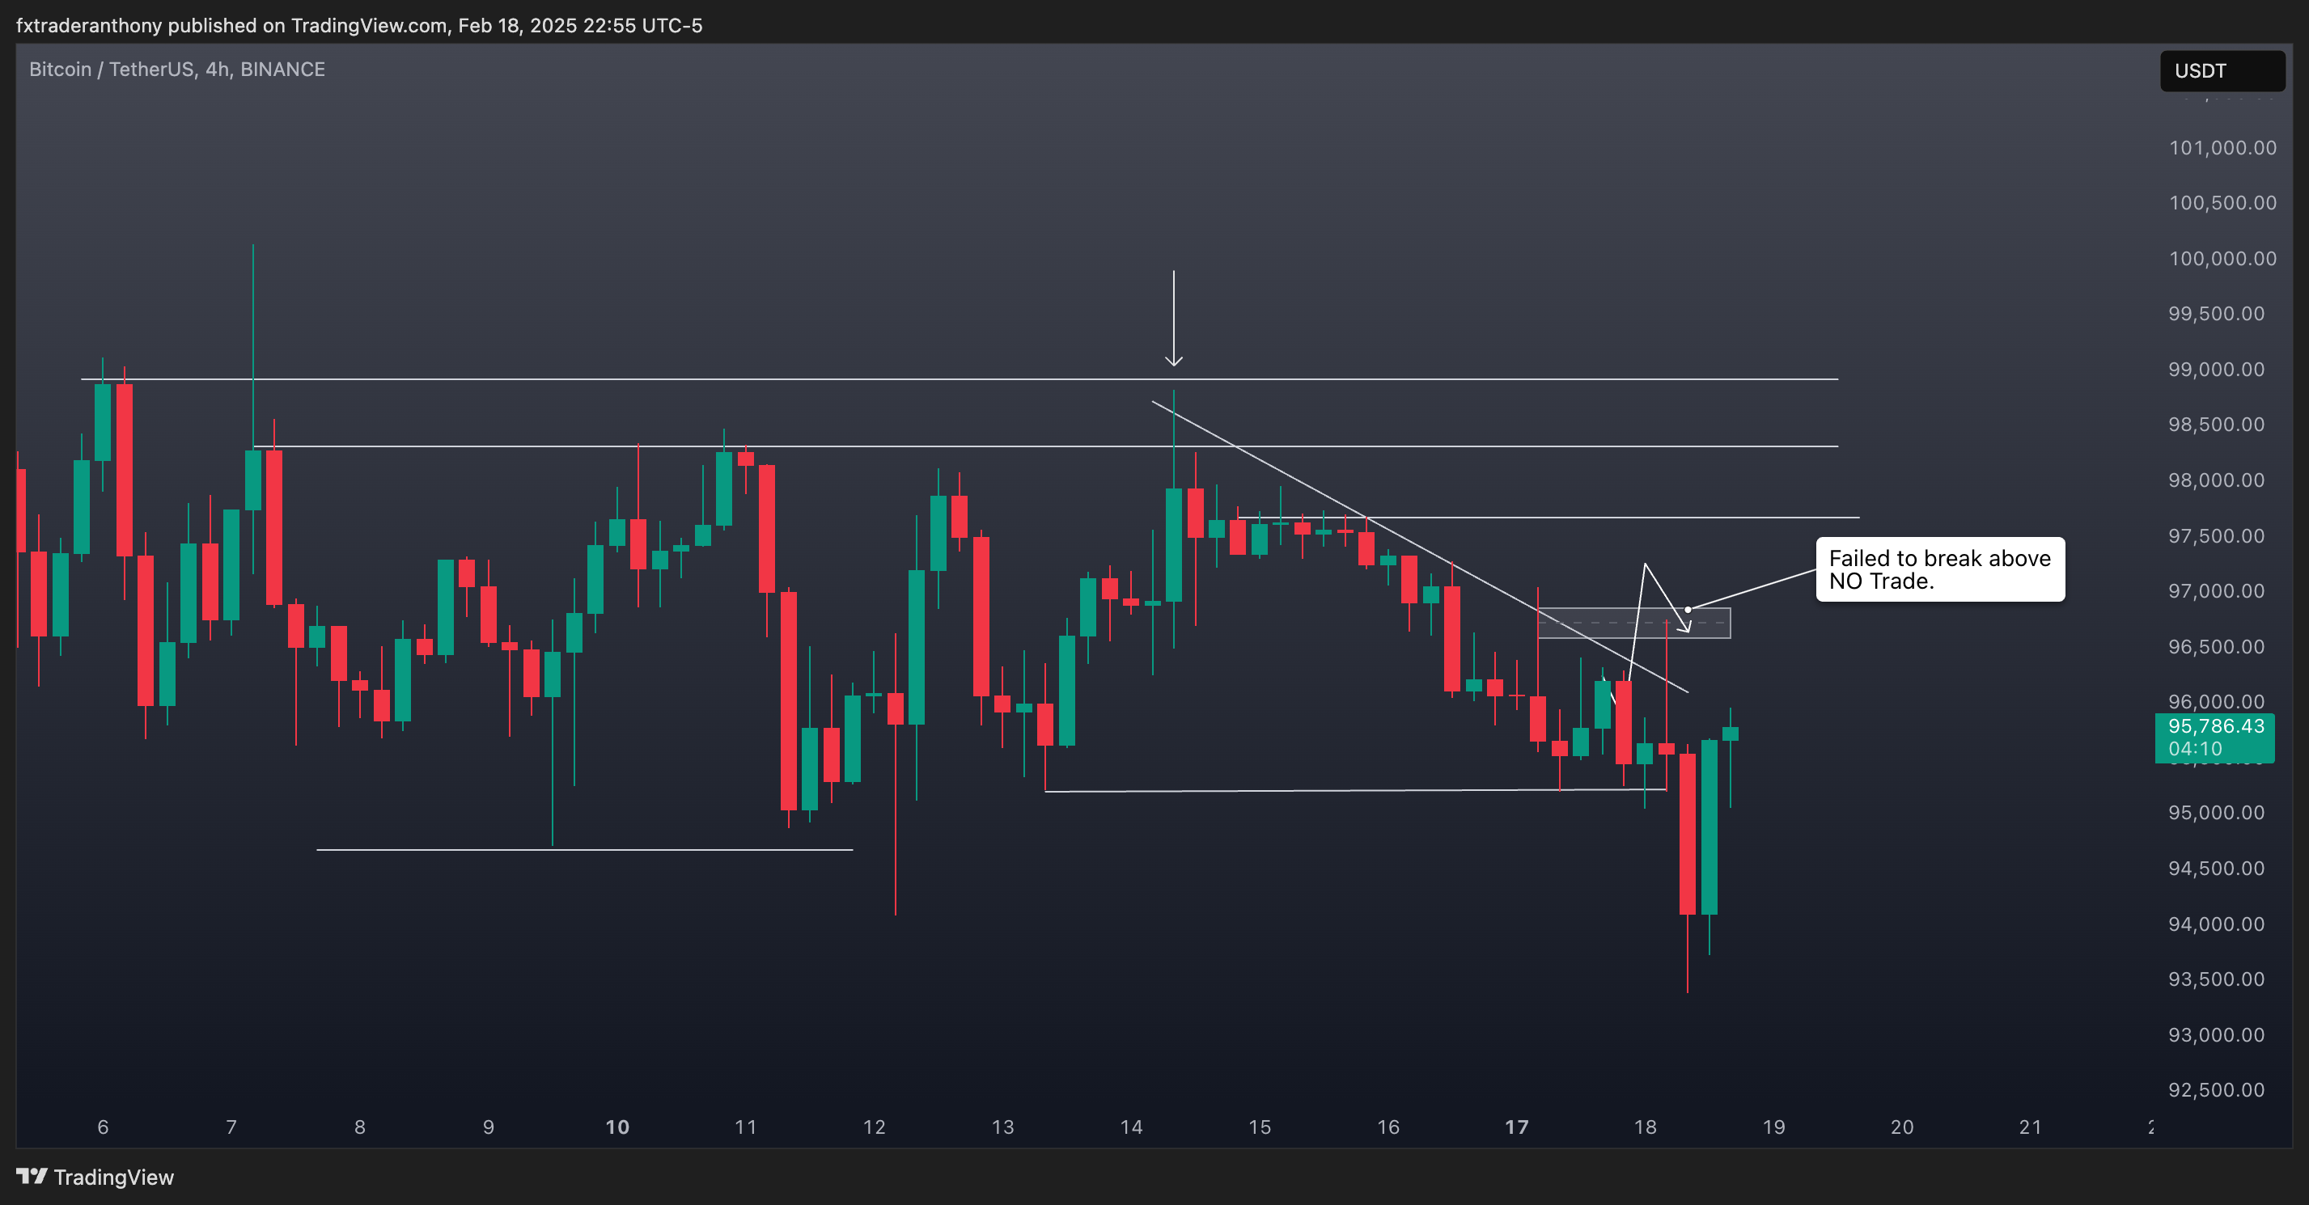This screenshot has width=2309, height=1205.
Task: Click the 101,000.00 price axis label
Action: 2222,148
